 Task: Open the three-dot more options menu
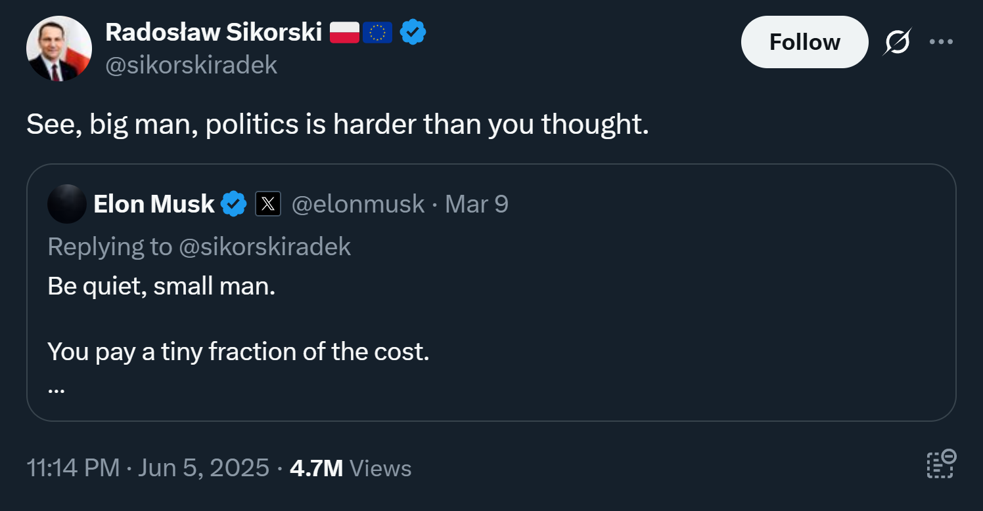point(941,42)
